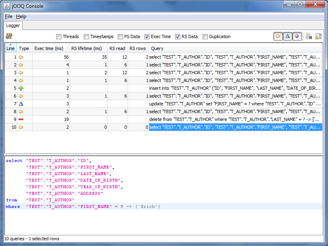
Task: Enable the Duplication checkbox
Action: click(205, 36)
